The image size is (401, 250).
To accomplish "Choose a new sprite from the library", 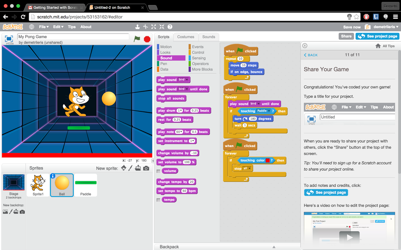I will (124, 168).
